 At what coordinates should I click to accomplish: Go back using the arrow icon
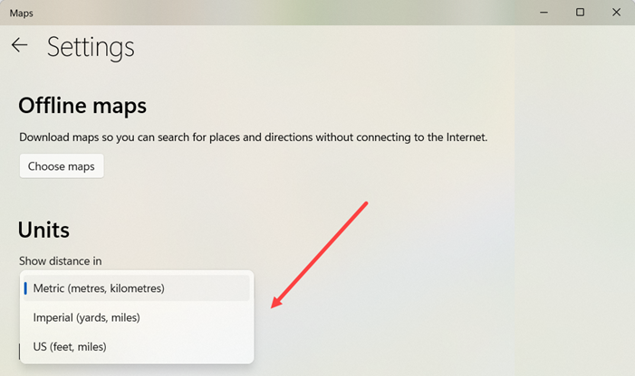(x=19, y=45)
